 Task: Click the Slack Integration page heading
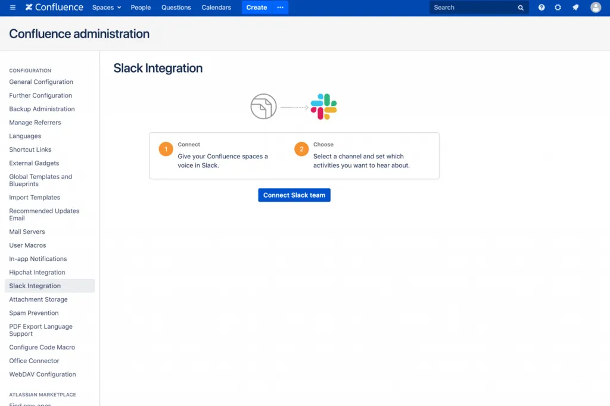pos(158,68)
